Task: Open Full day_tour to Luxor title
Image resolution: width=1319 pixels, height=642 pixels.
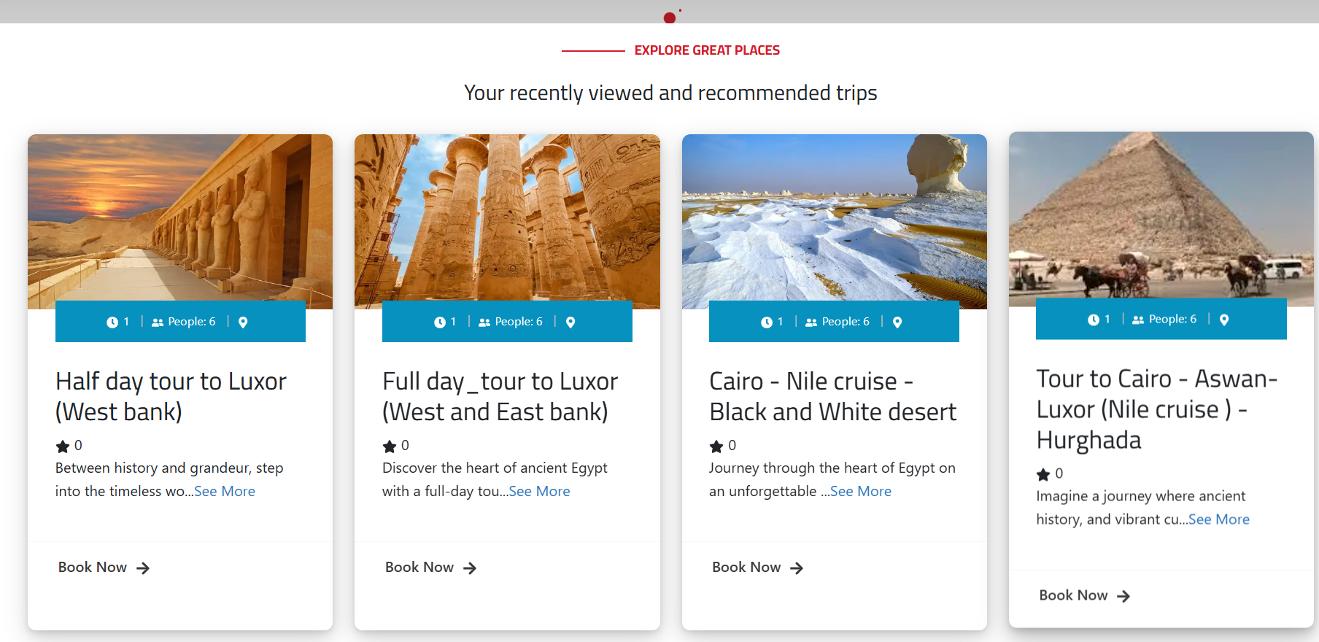Action: (x=500, y=397)
